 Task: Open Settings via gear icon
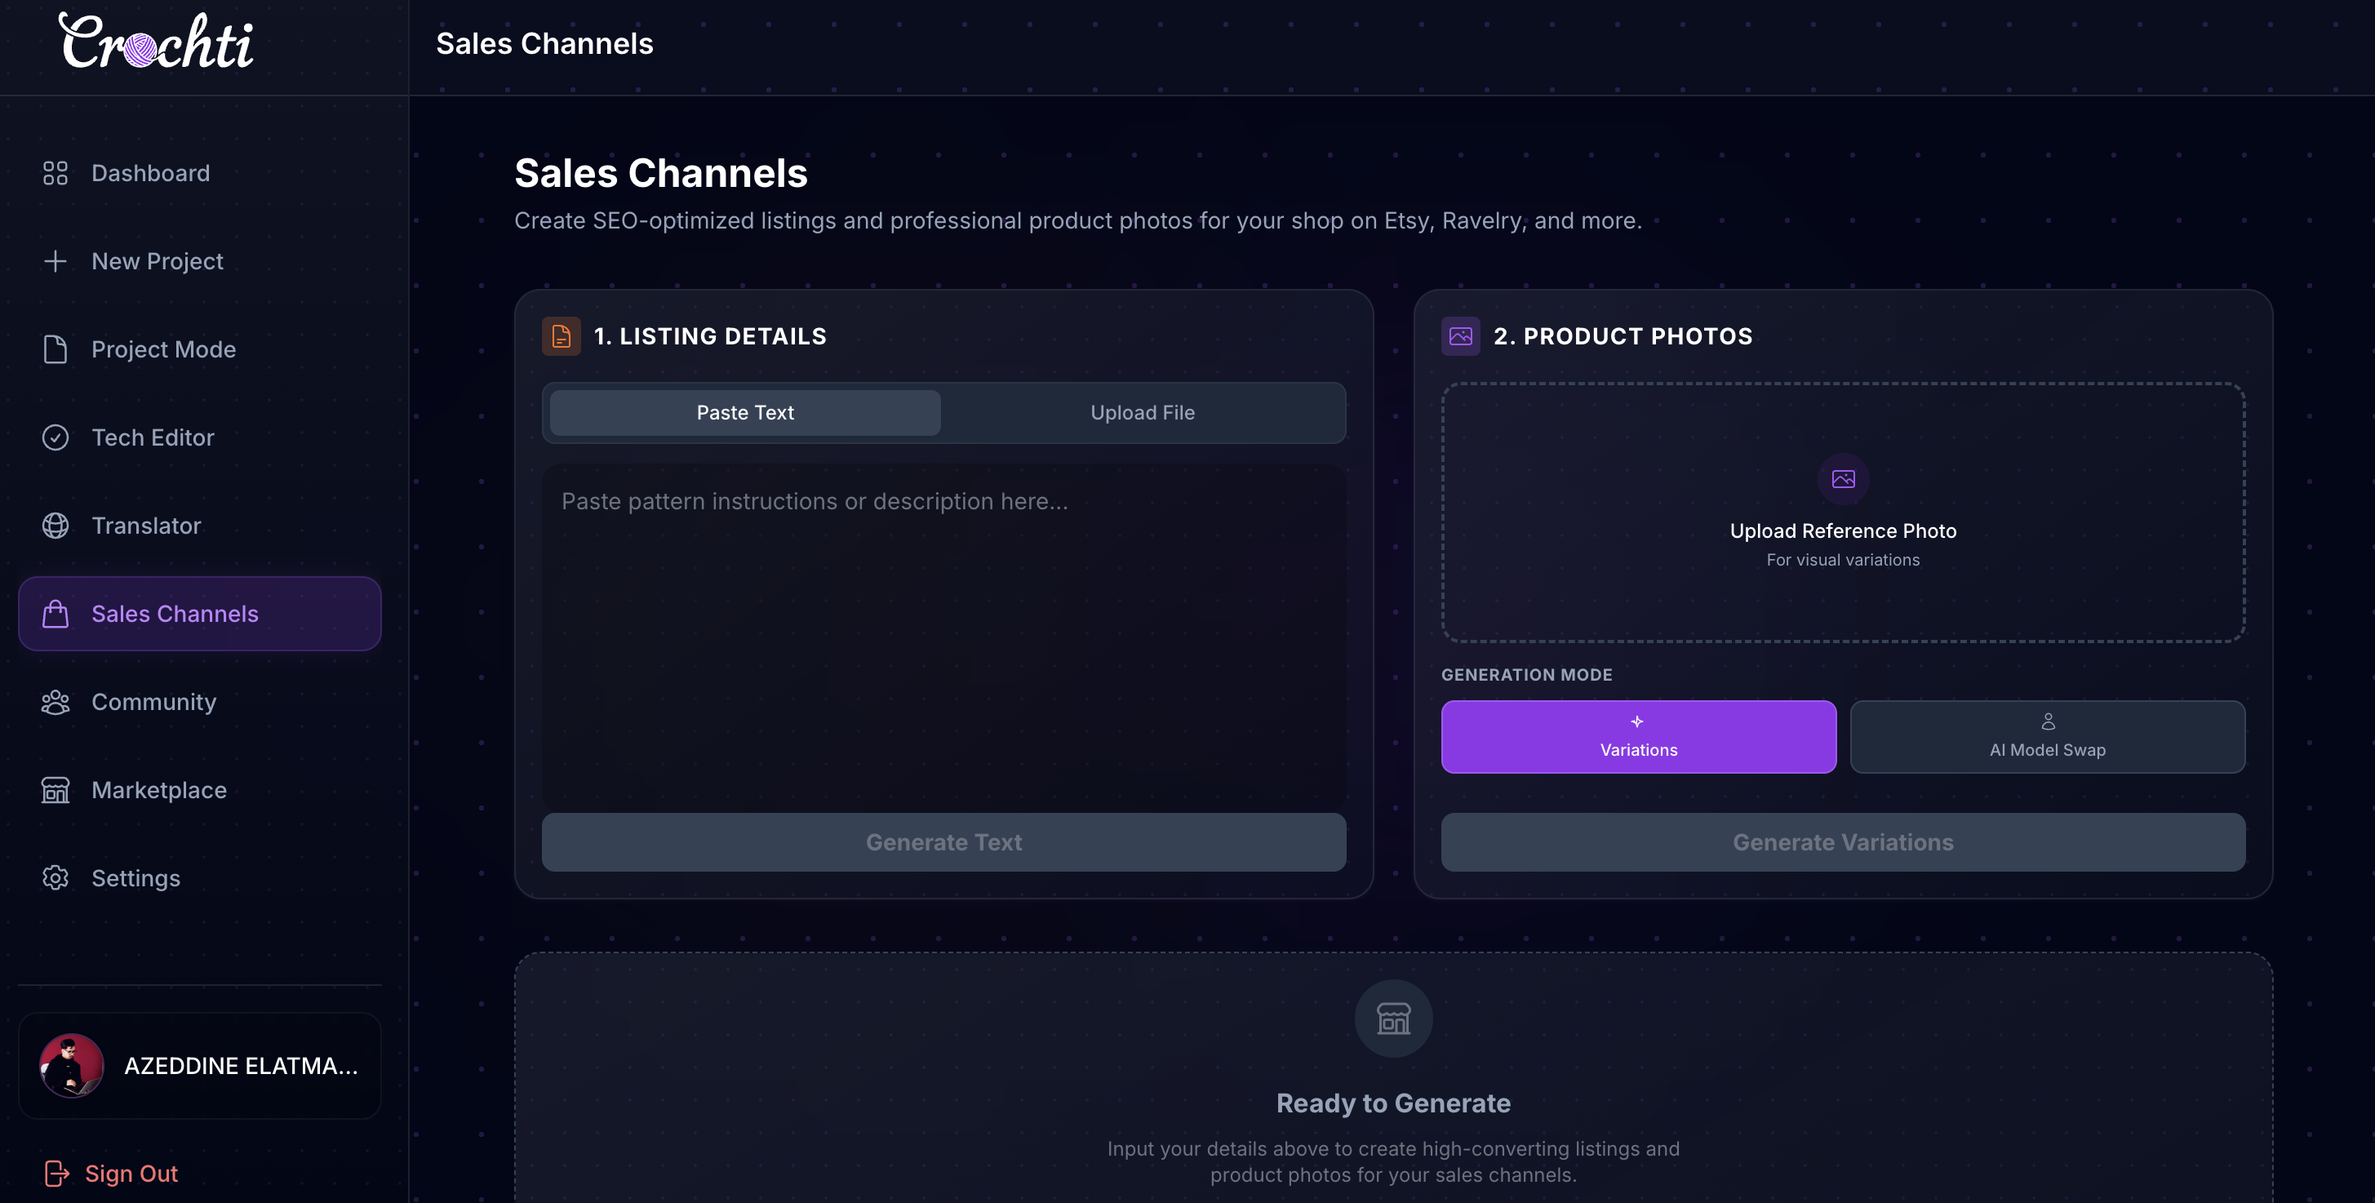55,878
